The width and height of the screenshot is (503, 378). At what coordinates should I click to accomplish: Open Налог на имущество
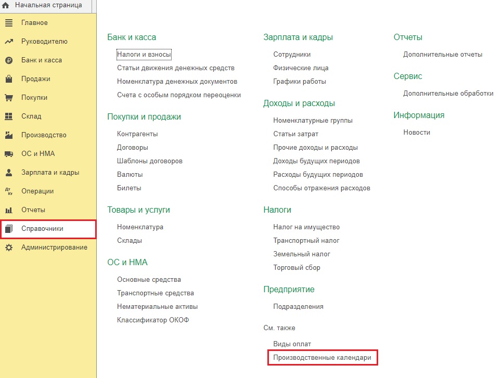click(x=306, y=227)
